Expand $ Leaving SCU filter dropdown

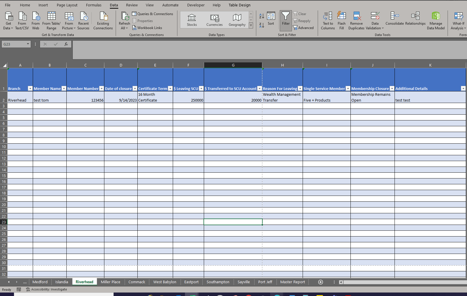coord(201,89)
